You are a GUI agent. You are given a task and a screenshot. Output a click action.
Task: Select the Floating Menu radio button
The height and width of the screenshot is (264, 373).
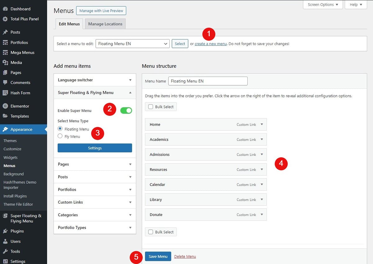pos(60,129)
